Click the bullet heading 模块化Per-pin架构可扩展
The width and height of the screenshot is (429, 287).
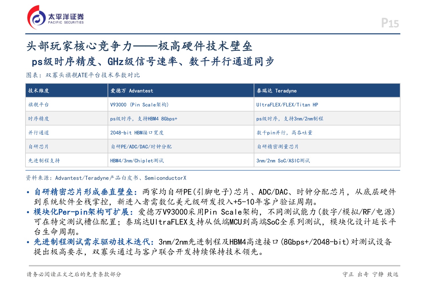tap(84, 212)
